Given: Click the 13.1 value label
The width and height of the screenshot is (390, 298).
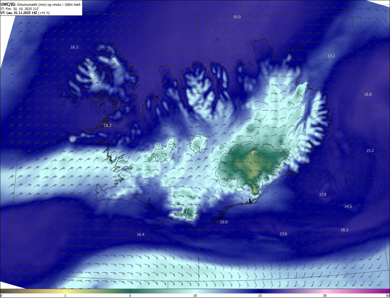Looking at the screenshot, I should (x=331, y=56).
